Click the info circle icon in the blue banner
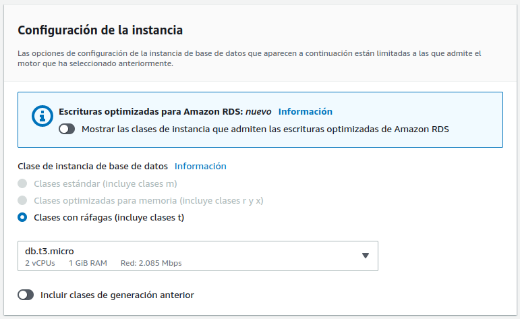The image size is (520, 319). (x=42, y=116)
